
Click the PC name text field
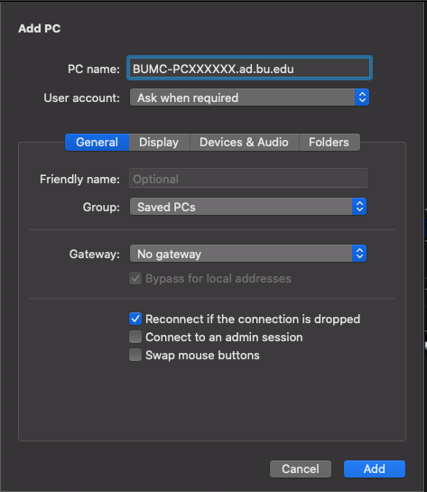coord(249,68)
